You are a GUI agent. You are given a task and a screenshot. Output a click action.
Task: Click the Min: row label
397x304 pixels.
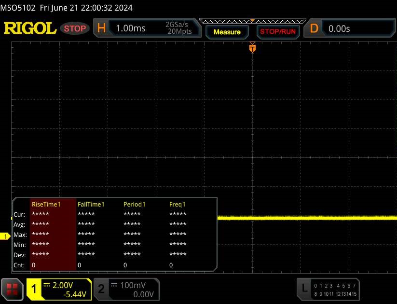(19, 245)
